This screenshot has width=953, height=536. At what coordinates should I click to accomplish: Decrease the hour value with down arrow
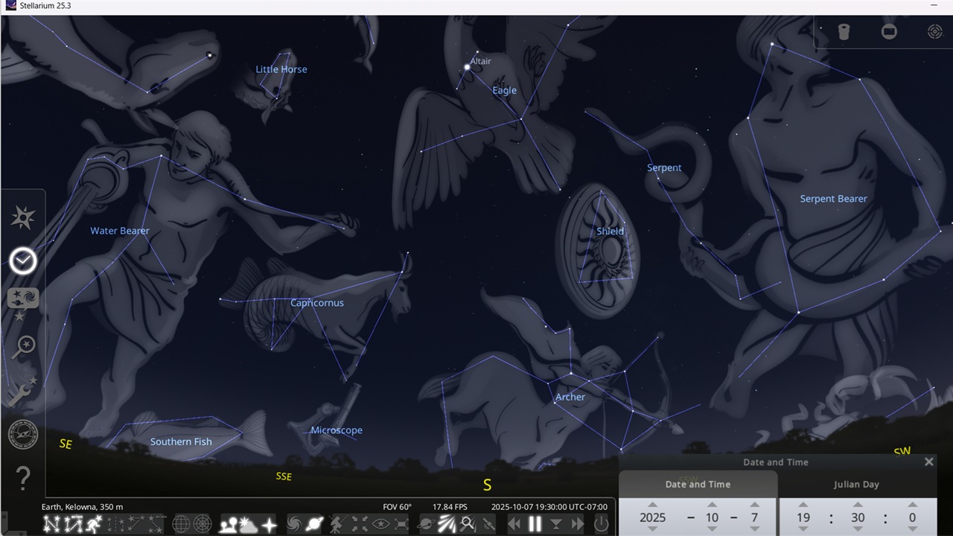tap(803, 529)
